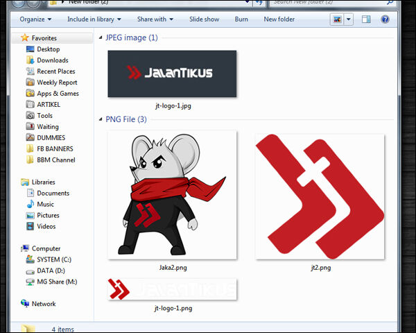Click the Network icon in sidebar
This screenshot has width=416, height=333.
point(25,304)
